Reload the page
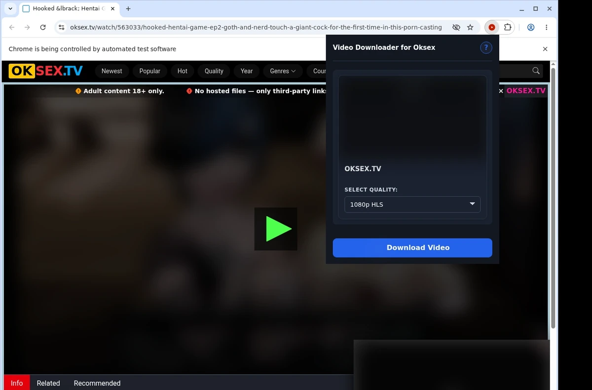 43,28
